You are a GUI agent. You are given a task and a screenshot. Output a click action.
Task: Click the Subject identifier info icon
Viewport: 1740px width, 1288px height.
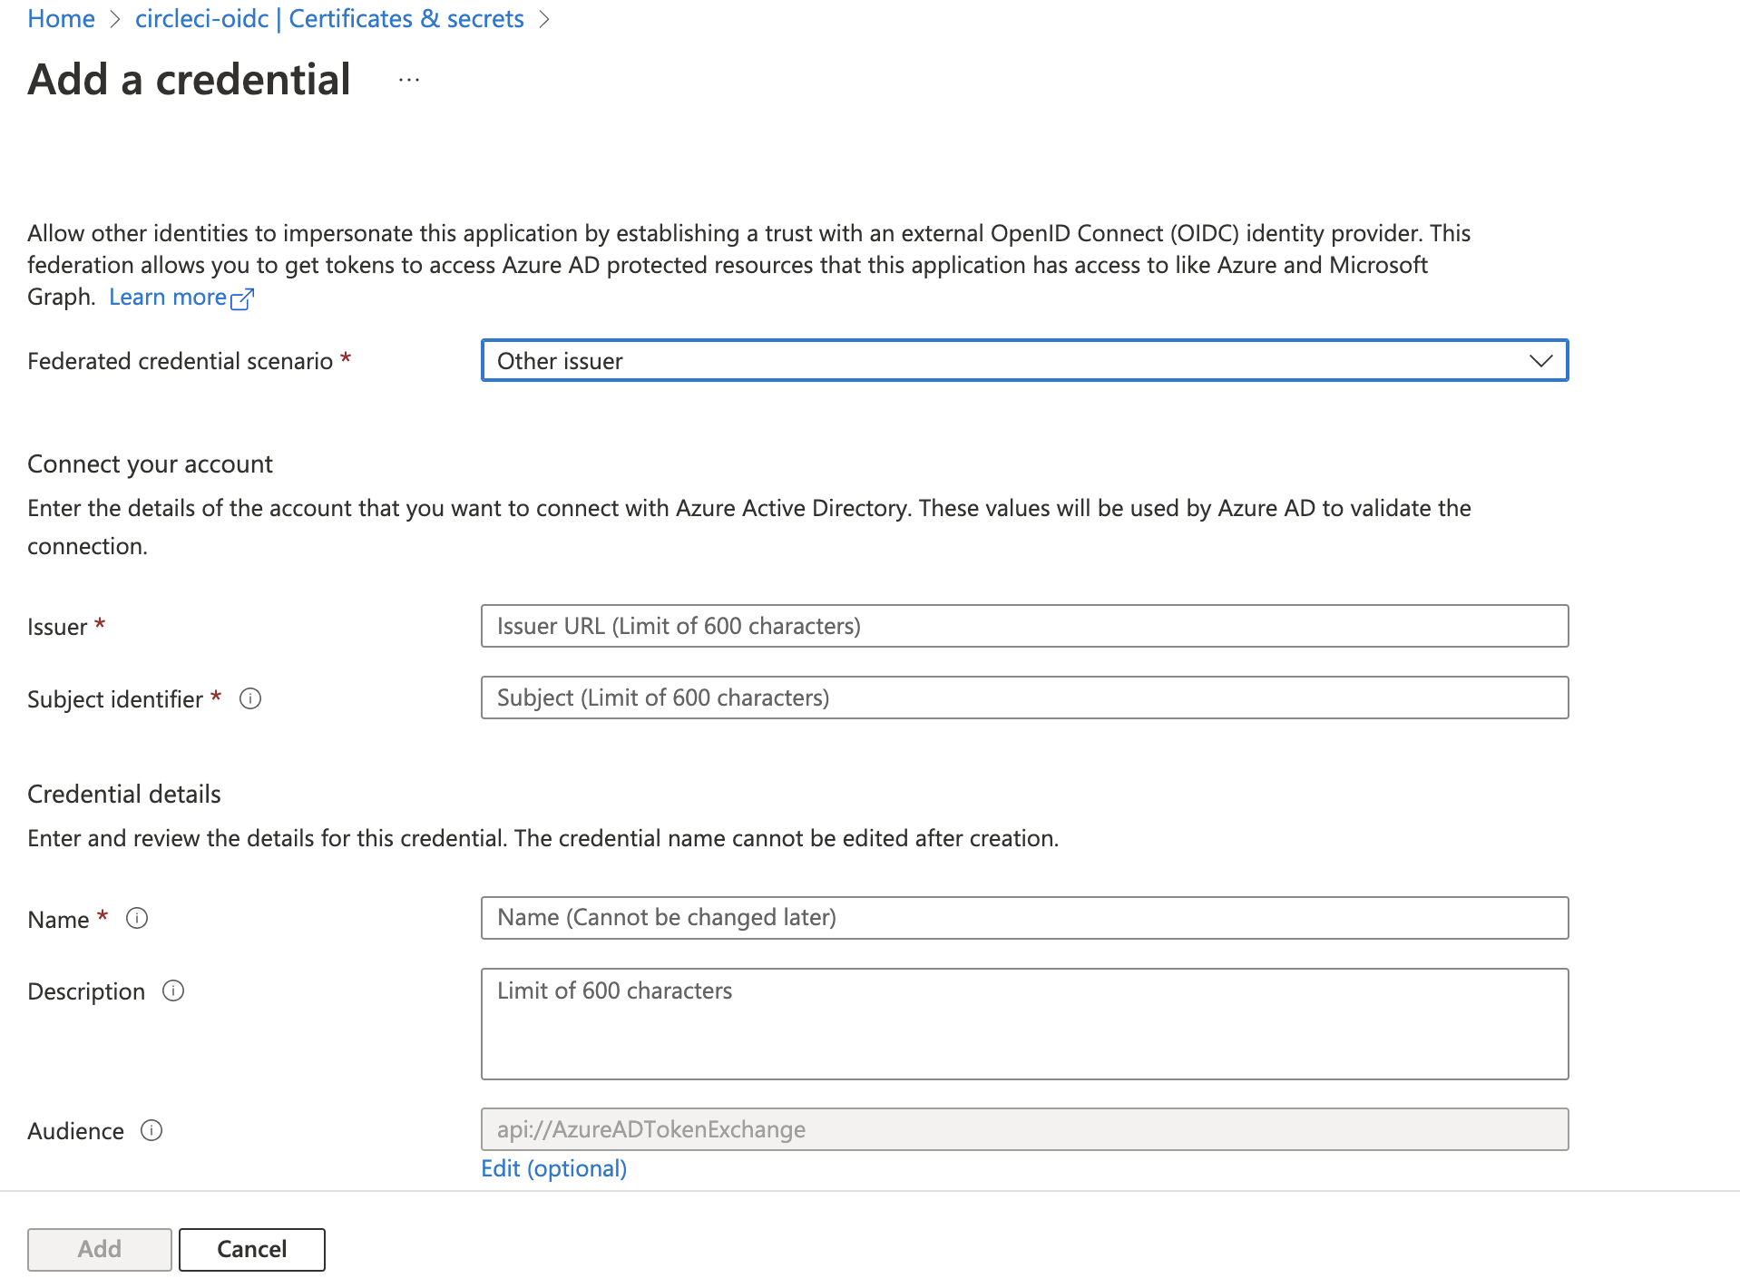coord(250,698)
